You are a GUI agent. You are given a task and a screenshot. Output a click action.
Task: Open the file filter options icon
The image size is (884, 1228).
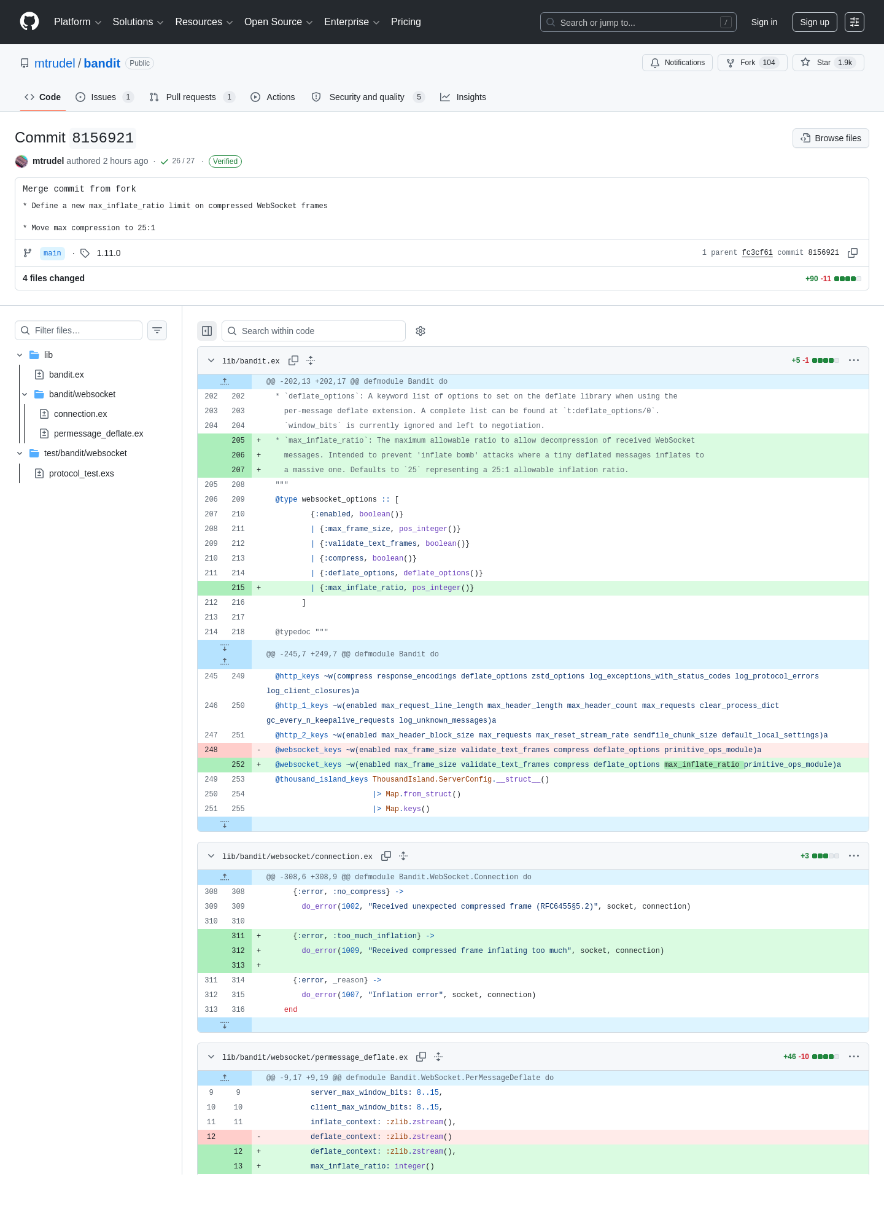click(157, 330)
